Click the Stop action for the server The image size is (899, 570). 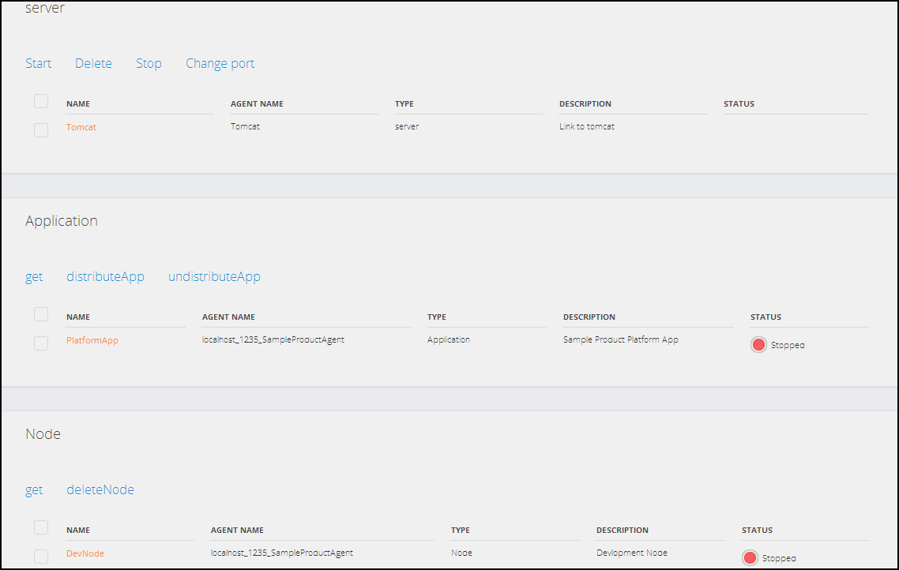click(149, 63)
